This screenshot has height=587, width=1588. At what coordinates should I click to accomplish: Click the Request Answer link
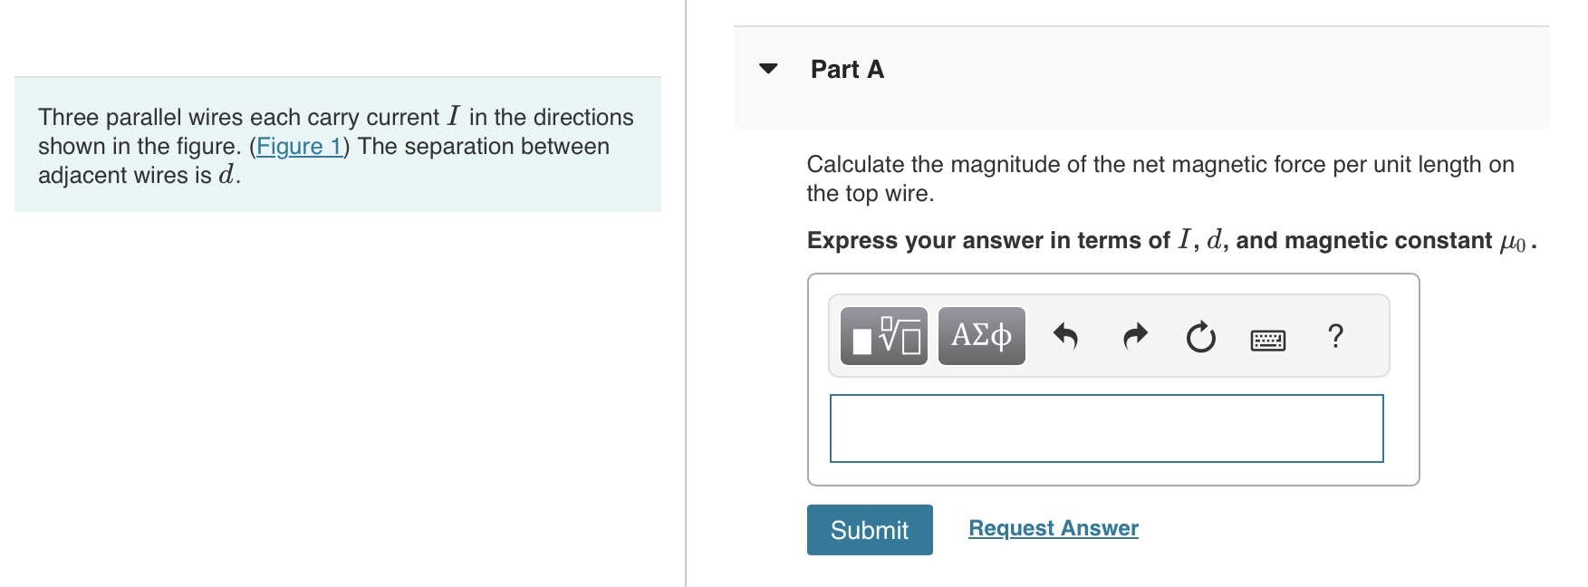click(1052, 528)
